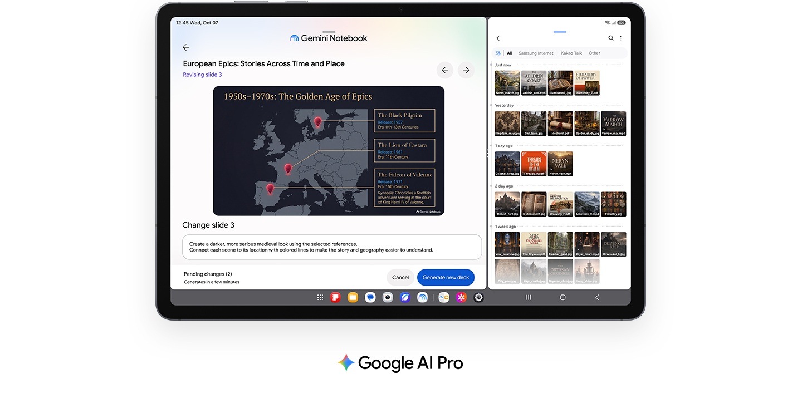Viewport: 802px width, 418px height.
Task: Open the app drawer grid
Action: pyautogui.click(x=320, y=298)
